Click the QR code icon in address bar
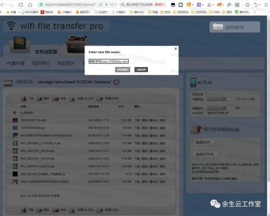The height and width of the screenshot is (216, 270). pos(100,5)
